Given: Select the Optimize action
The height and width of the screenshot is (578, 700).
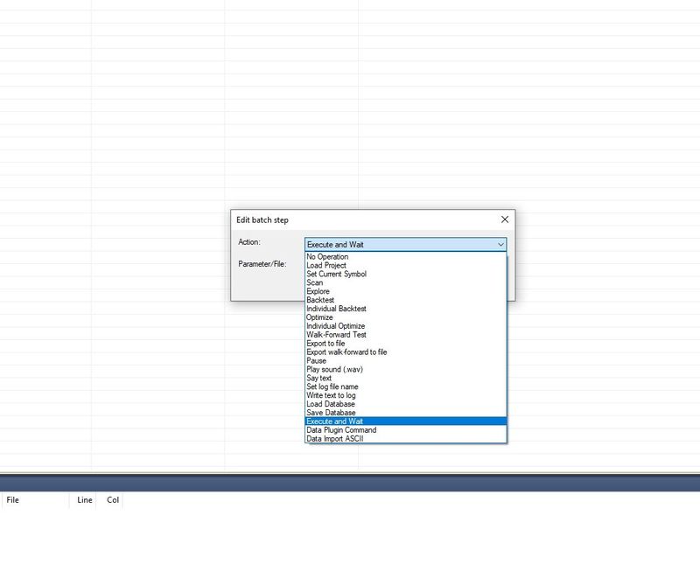Looking at the screenshot, I should [x=406, y=317].
